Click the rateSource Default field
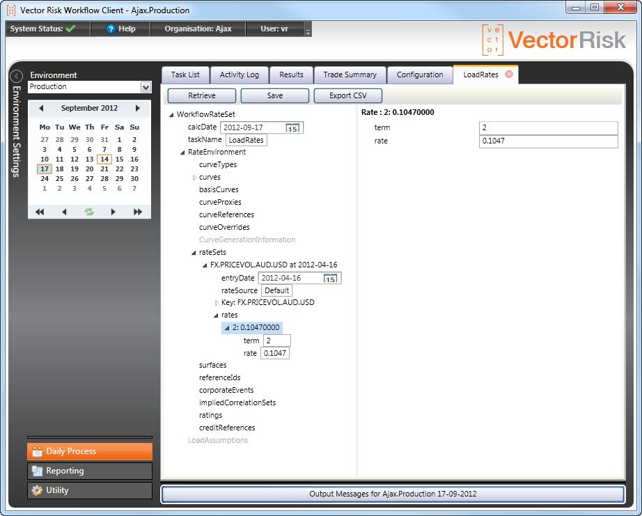Image resolution: width=642 pixels, height=516 pixels. pyautogui.click(x=276, y=291)
